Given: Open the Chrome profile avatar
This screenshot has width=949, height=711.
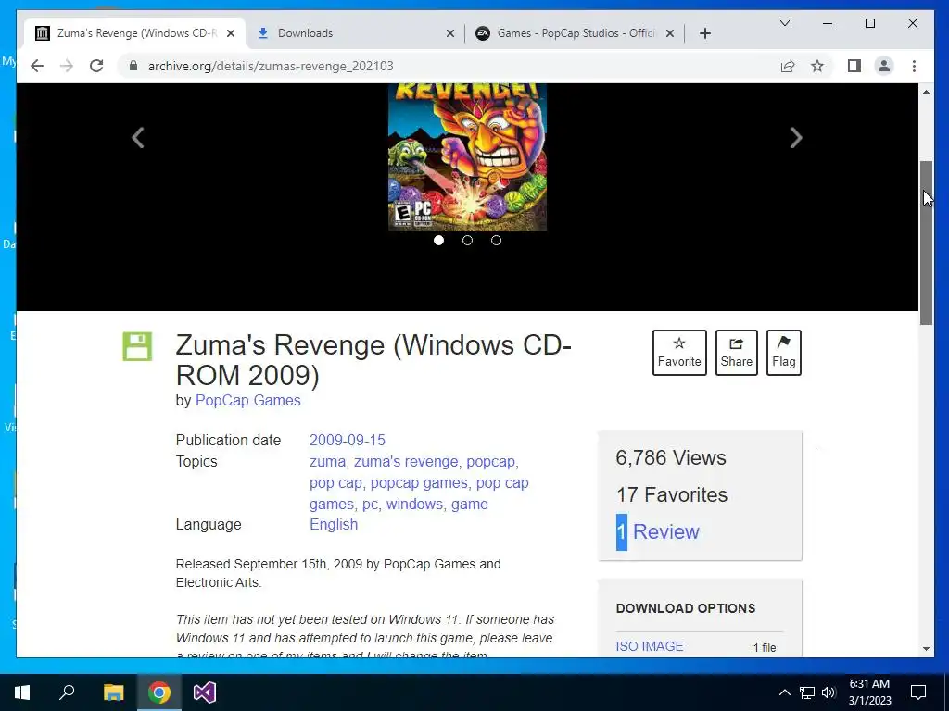Looking at the screenshot, I should pos(884,66).
